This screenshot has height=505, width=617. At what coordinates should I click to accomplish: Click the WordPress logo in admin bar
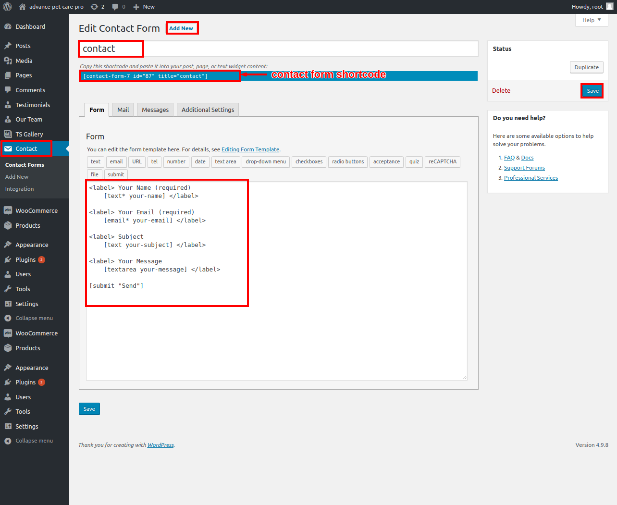coord(8,7)
